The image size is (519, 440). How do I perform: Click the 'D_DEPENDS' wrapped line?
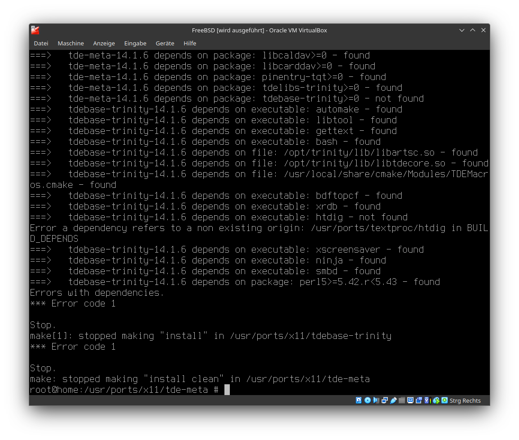pyautogui.click(x=54, y=239)
